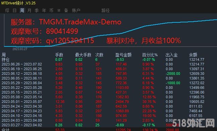Open the 账户 account tab
The width and height of the screenshot is (217, 131).
pos(76,10)
